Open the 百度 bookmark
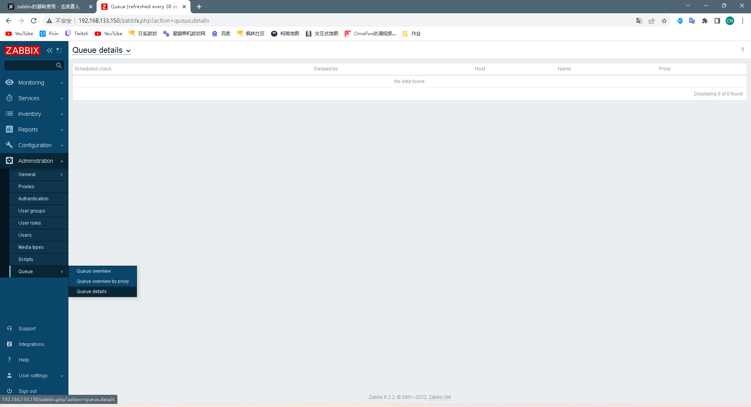This screenshot has width=751, height=407. [221, 34]
